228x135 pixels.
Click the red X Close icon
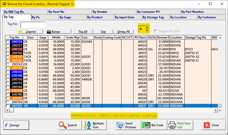tap(207, 125)
